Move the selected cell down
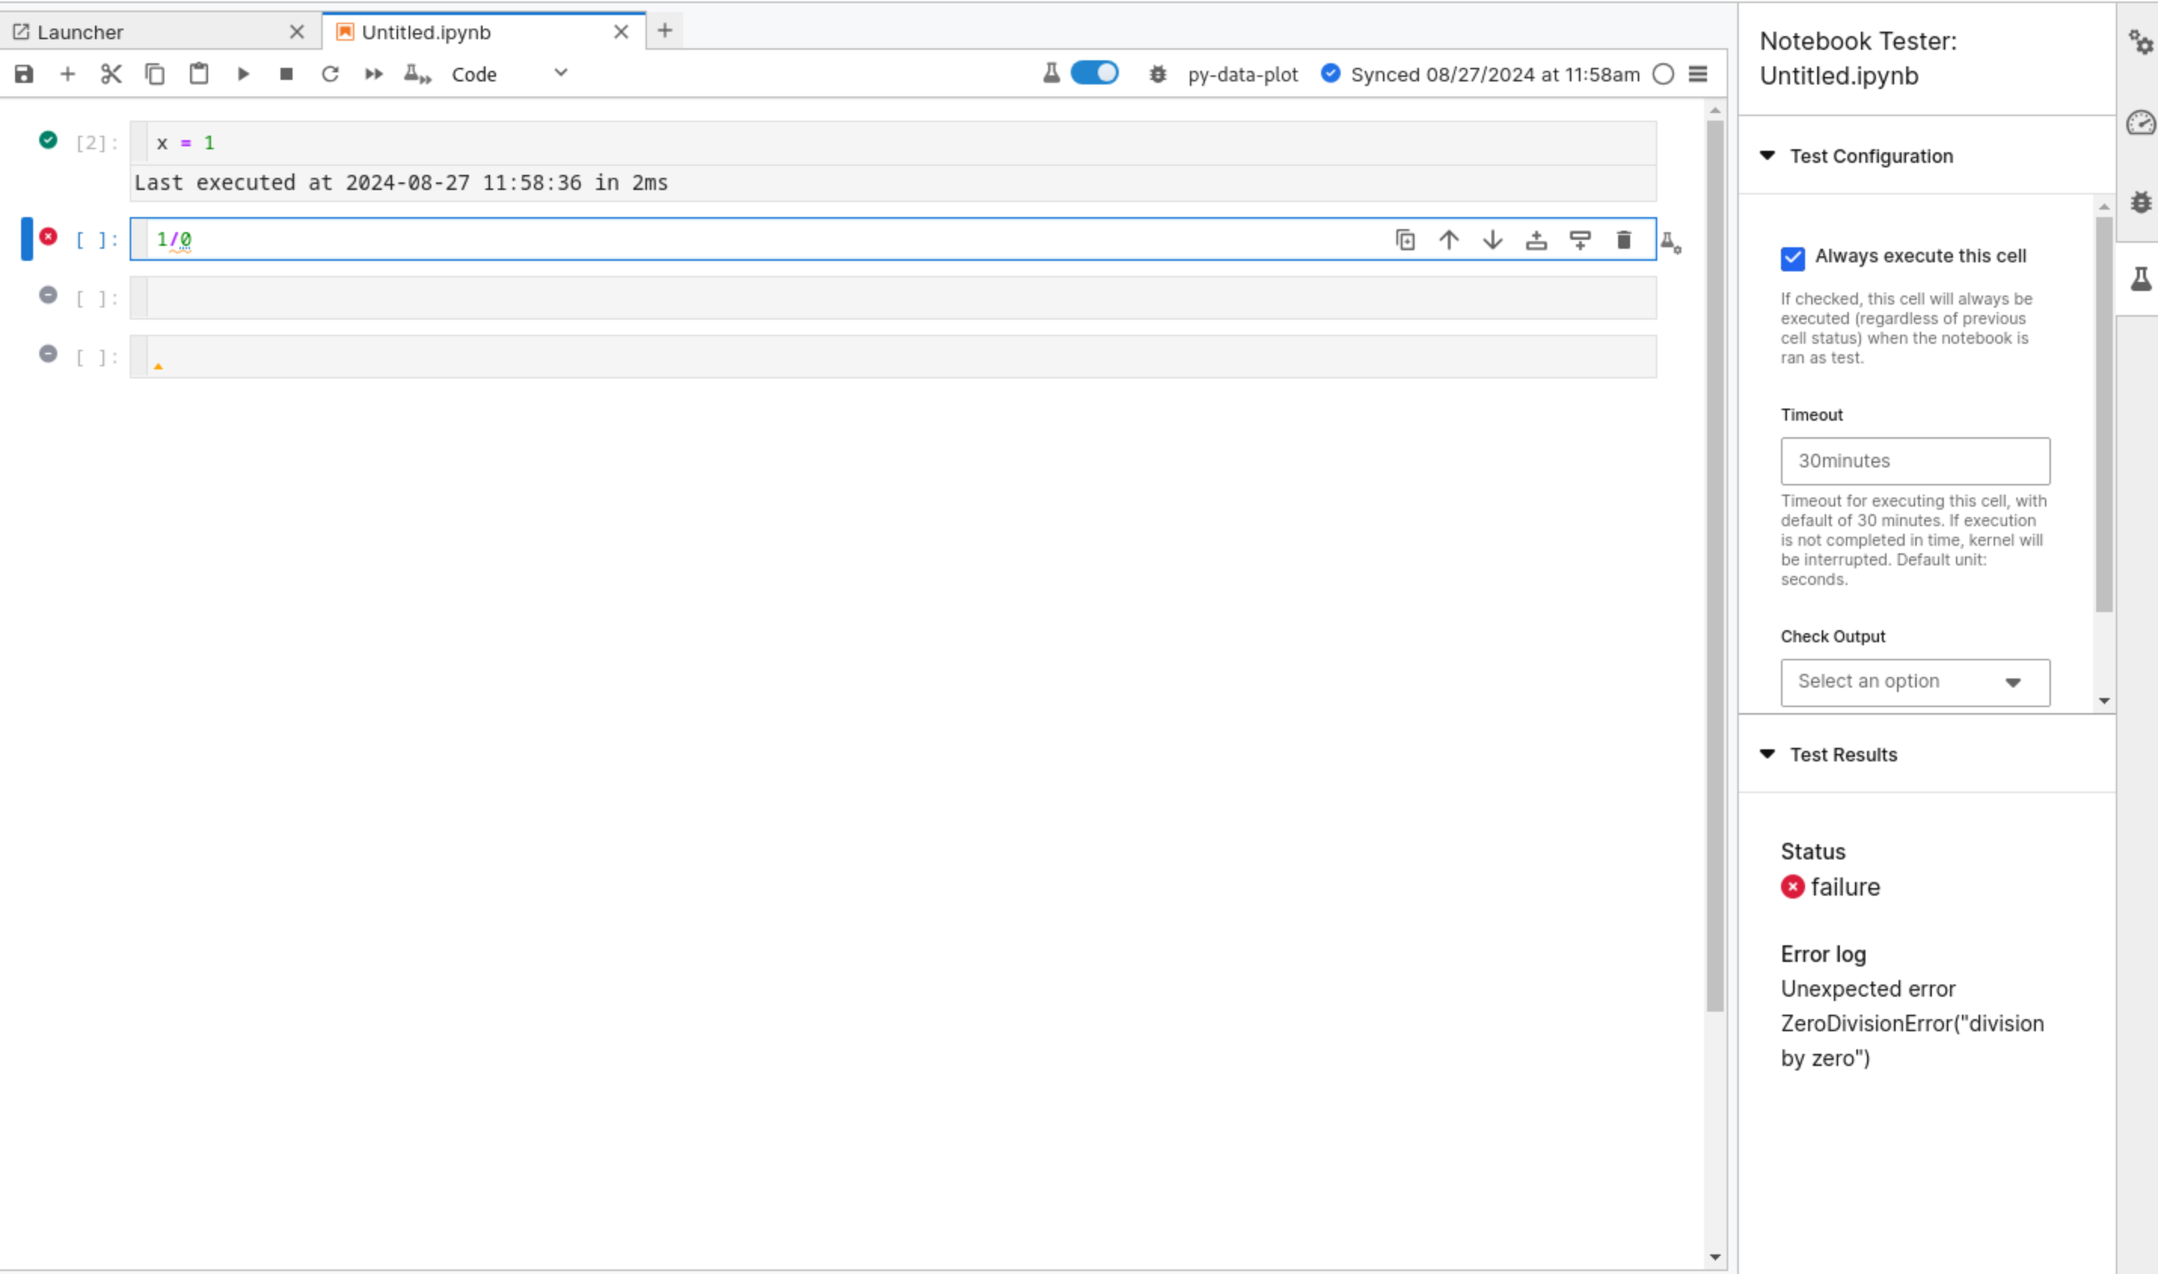 pos(1492,240)
